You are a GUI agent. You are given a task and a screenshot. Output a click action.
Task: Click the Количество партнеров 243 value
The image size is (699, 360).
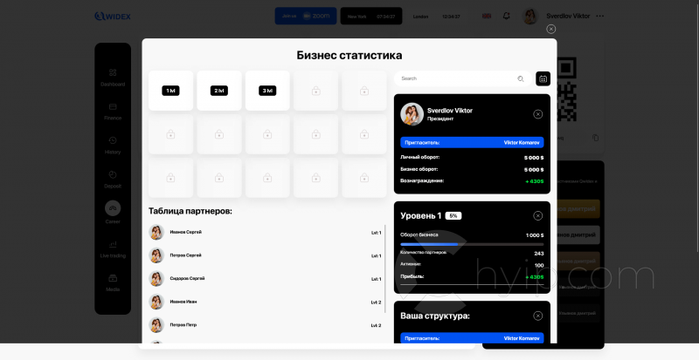[x=538, y=254]
